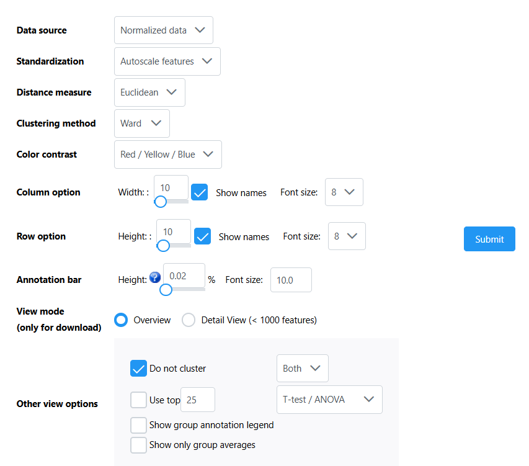The height and width of the screenshot is (466, 529).
Task: Open the Distance measure Euclidean dropdown
Action: (149, 92)
